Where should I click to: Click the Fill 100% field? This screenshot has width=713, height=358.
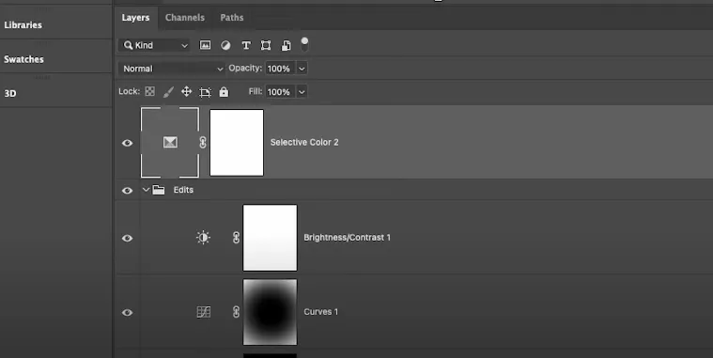click(x=281, y=92)
